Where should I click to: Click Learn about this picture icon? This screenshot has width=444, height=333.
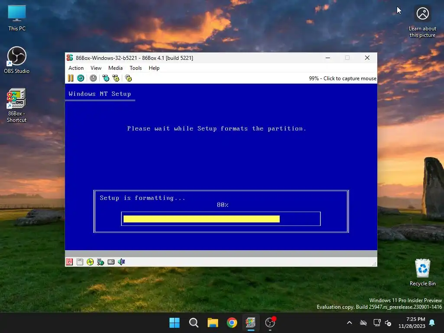[422, 22]
